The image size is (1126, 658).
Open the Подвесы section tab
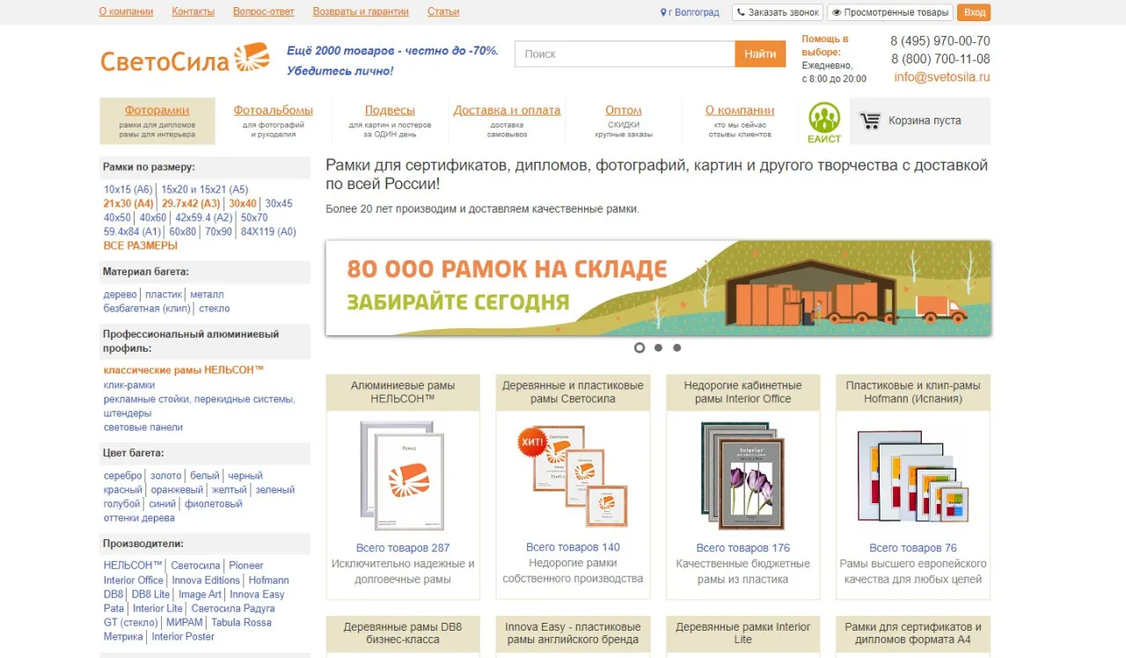[x=398, y=110]
